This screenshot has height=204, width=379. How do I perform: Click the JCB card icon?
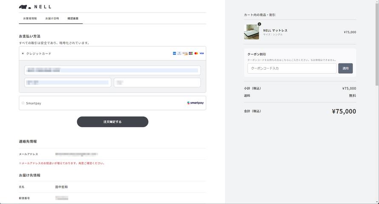(x=191, y=54)
